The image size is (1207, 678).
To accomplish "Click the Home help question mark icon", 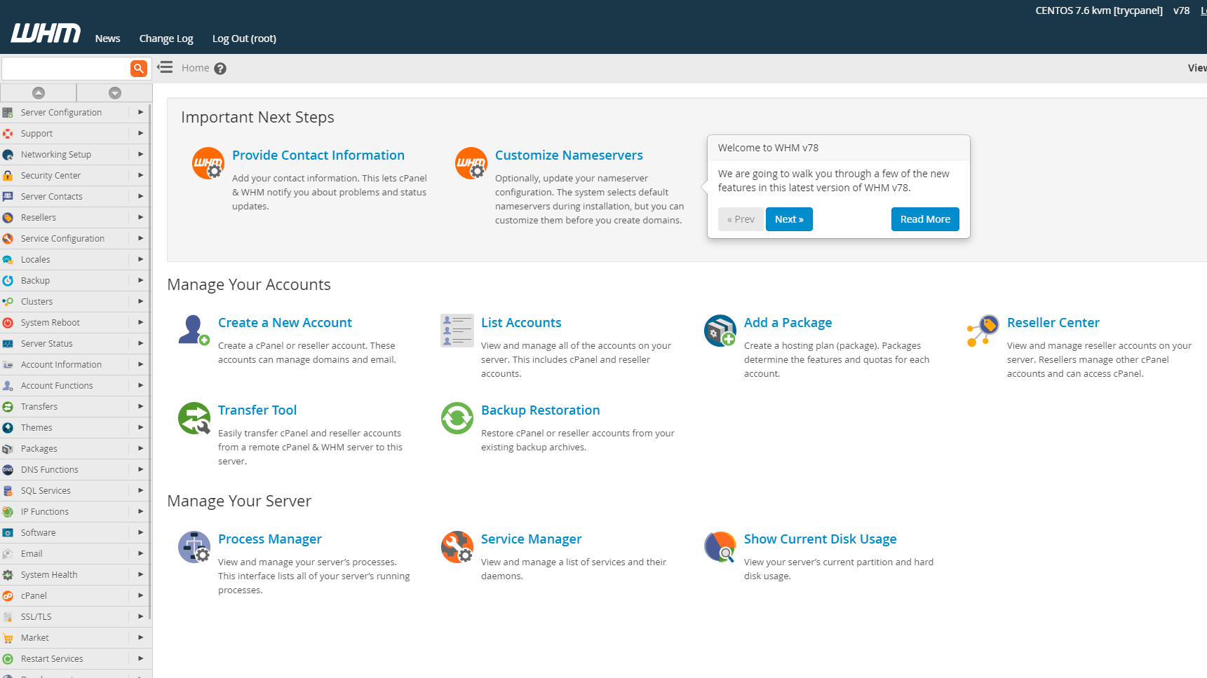I will click(x=220, y=69).
